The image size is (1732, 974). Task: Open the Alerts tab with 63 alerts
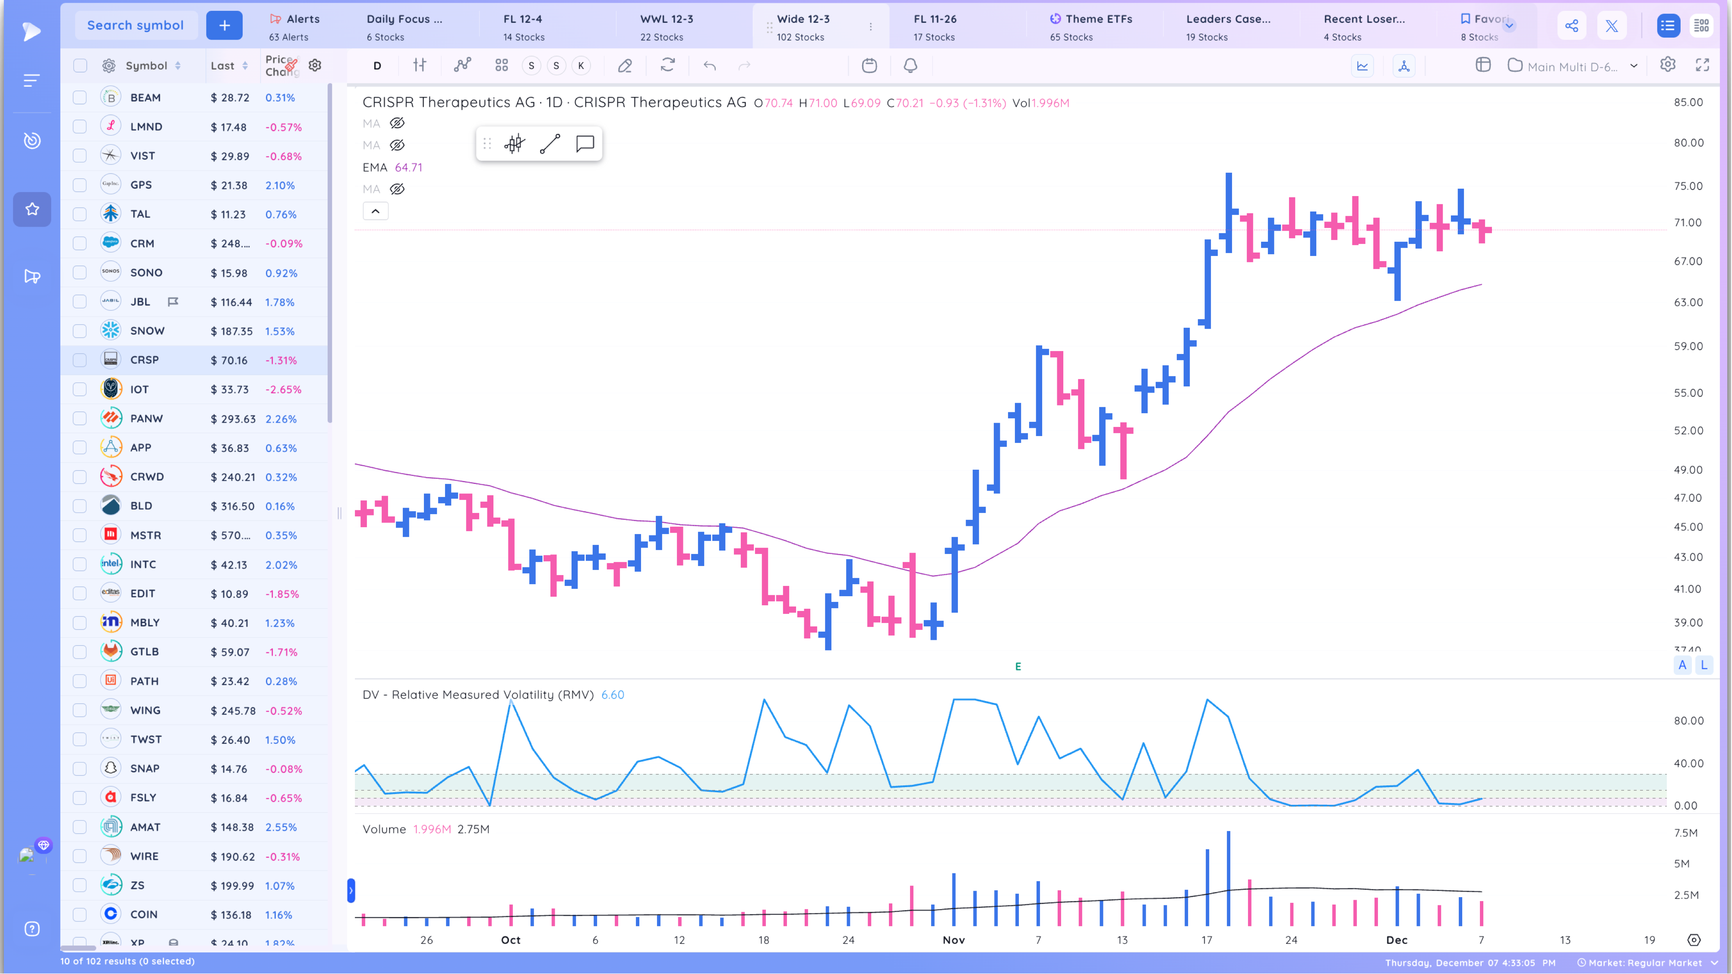point(294,27)
